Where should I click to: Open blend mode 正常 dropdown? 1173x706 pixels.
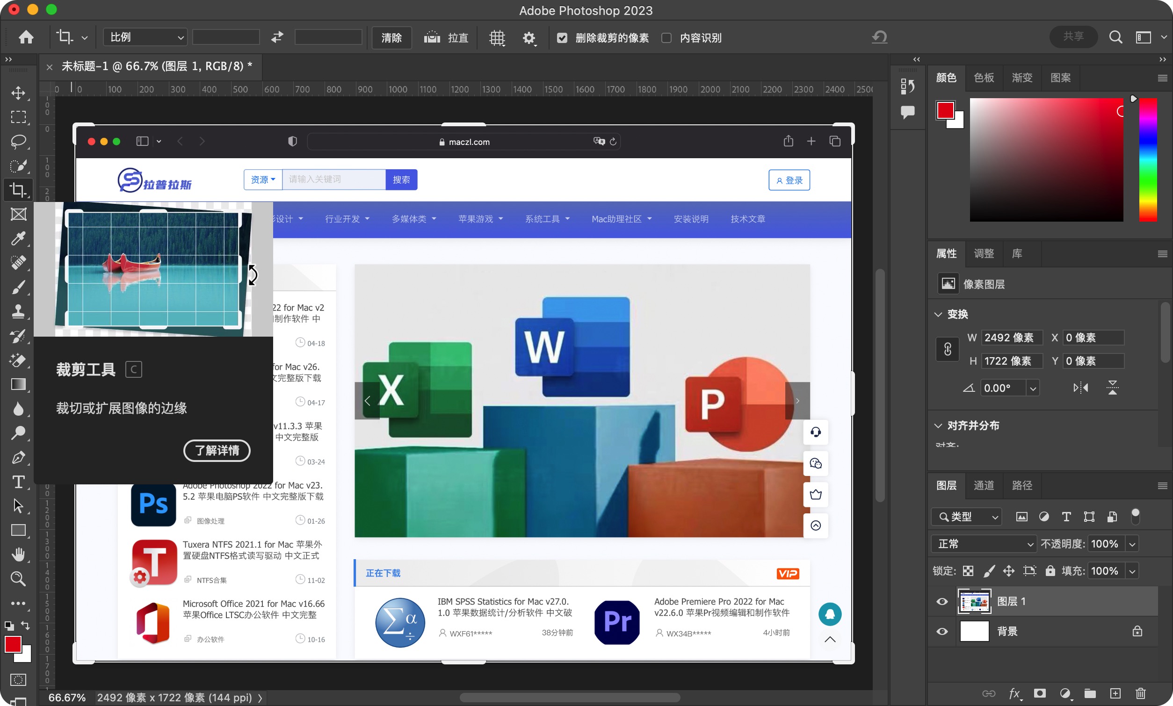(983, 544)
